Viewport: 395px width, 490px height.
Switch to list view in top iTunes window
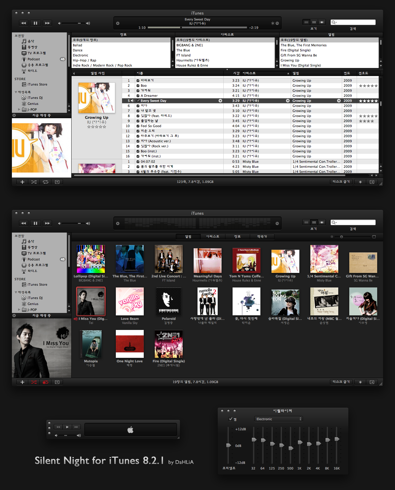(306, 22)
